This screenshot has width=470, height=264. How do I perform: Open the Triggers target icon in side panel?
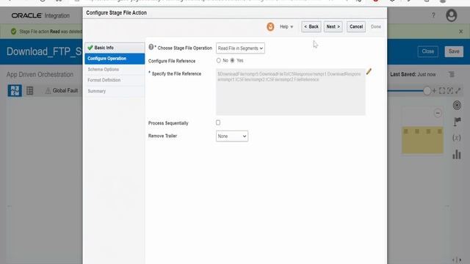(x=457, y=106)
